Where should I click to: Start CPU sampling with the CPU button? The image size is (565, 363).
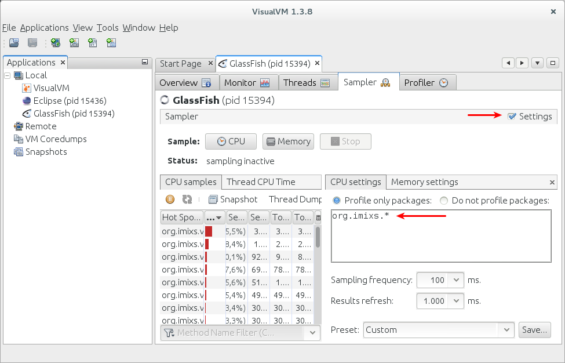pos(231,141)
